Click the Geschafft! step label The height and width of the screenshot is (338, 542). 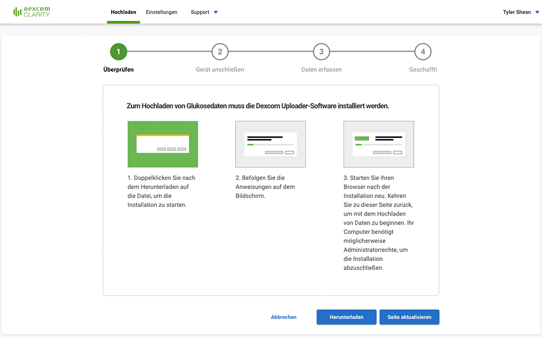tap(423, 70)
